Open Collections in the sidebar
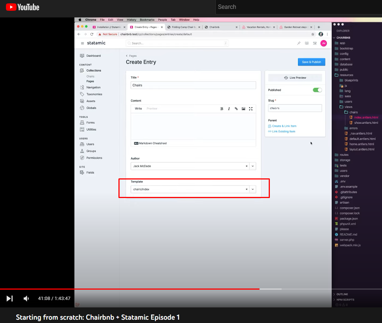The width and height of the screenshot is (382, 323). [x=90, y=70]
